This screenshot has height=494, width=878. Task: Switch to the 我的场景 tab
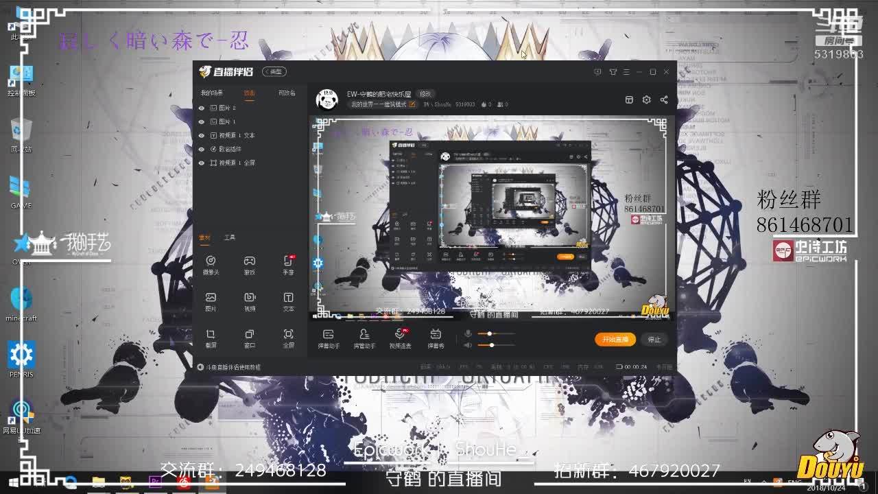[211, 93]
